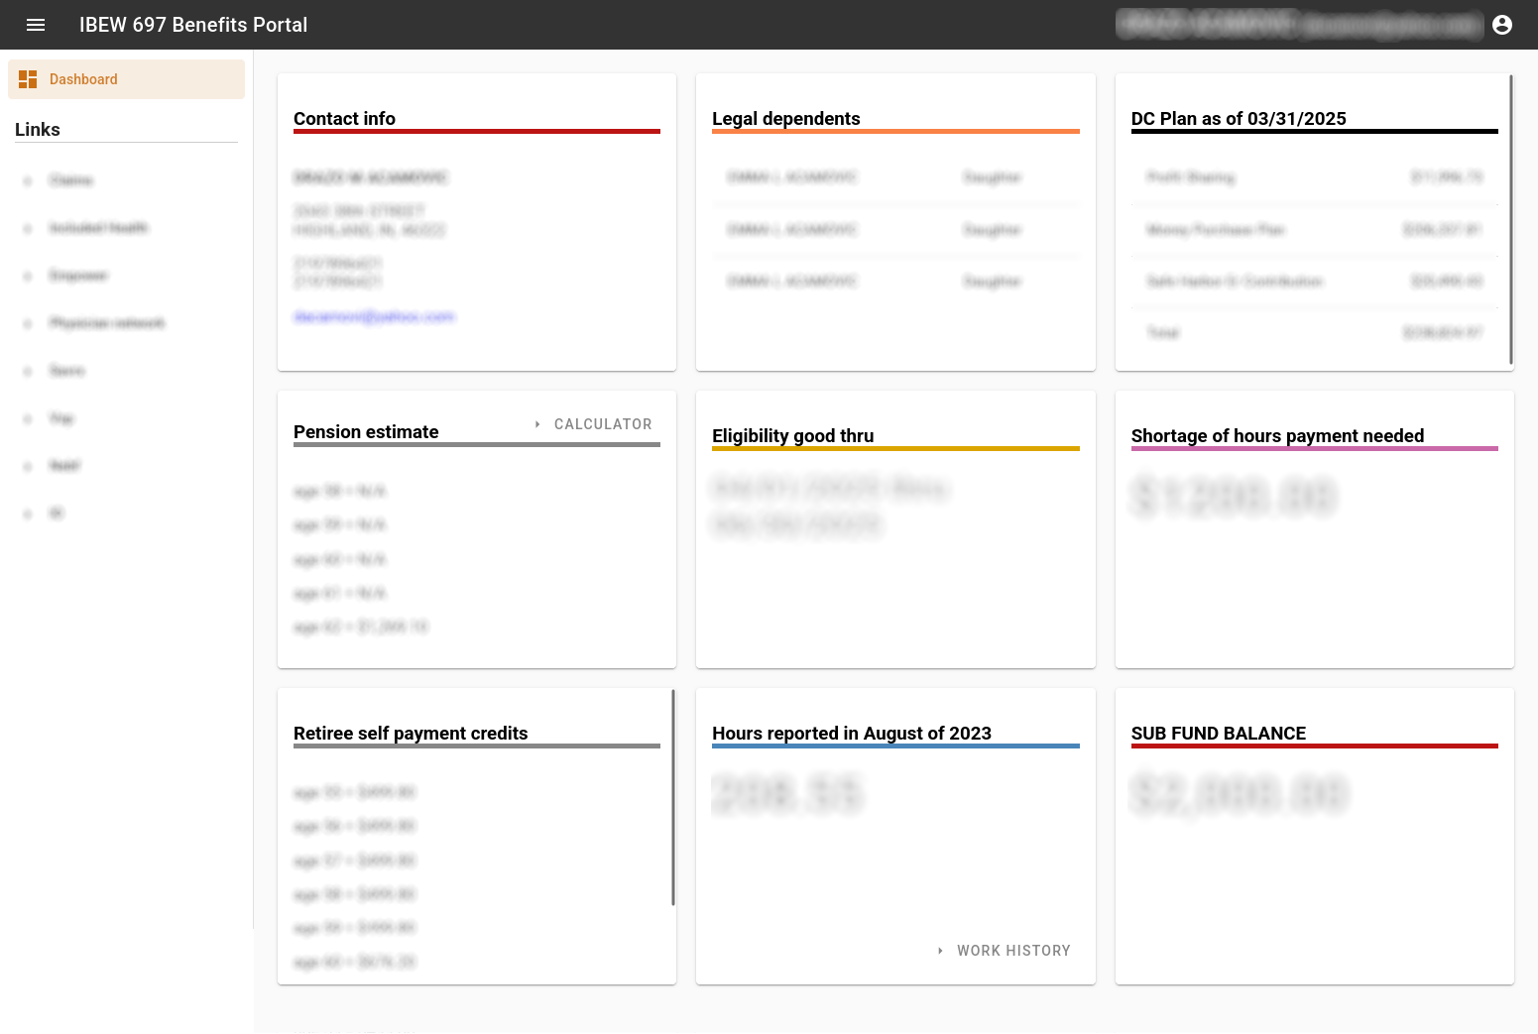This screenshot has width=1538, height=1034.
Task: Click the SUB FUND BALANCE heading
Action: tap(1218, 734)
